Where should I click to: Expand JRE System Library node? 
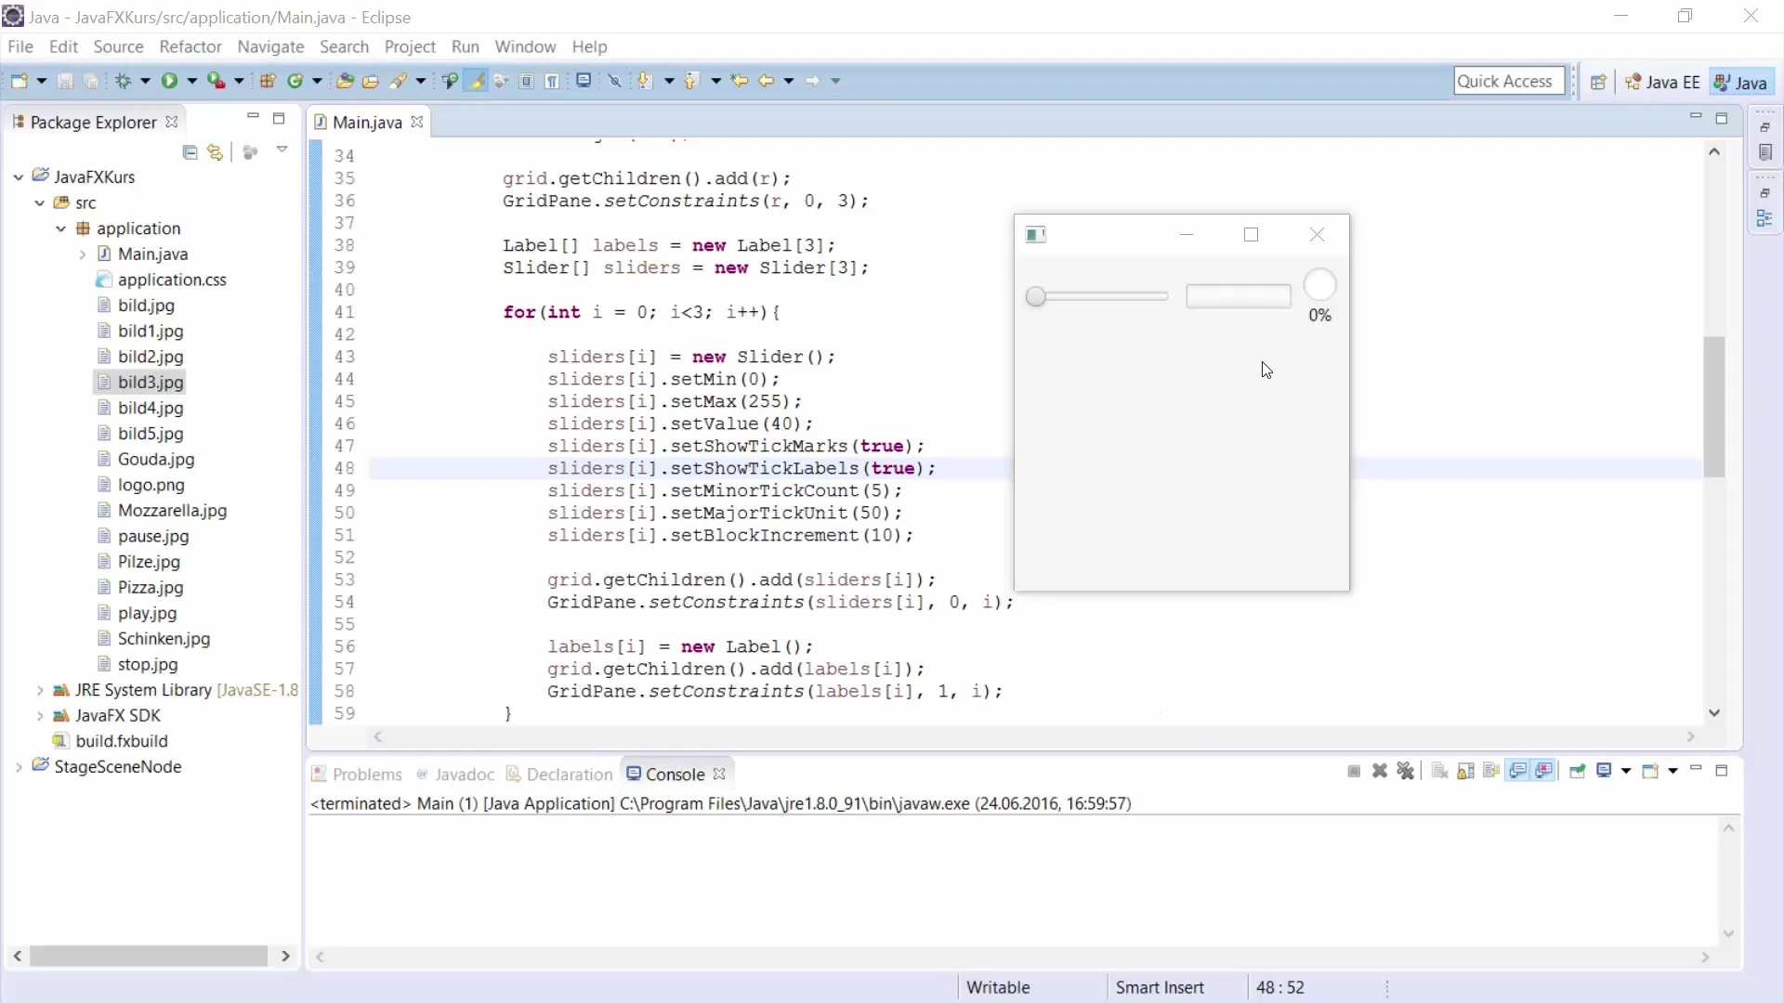click(x=39, y=690)
